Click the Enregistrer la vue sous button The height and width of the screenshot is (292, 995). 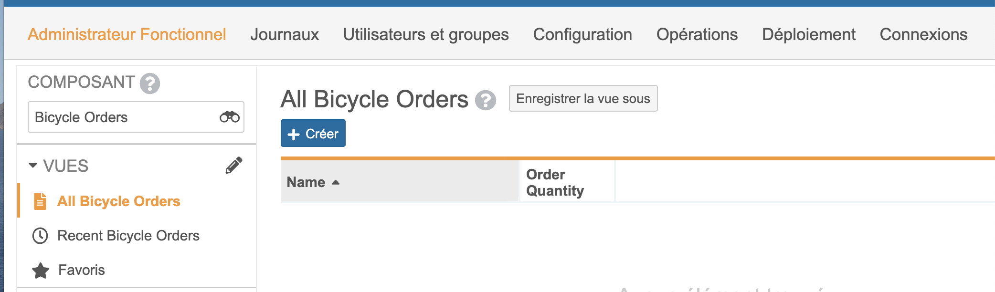[583, 98]
